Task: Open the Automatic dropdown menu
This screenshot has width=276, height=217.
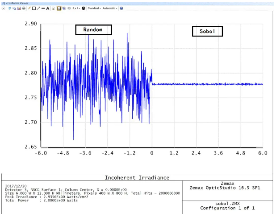Action: [x=109, y=8]
